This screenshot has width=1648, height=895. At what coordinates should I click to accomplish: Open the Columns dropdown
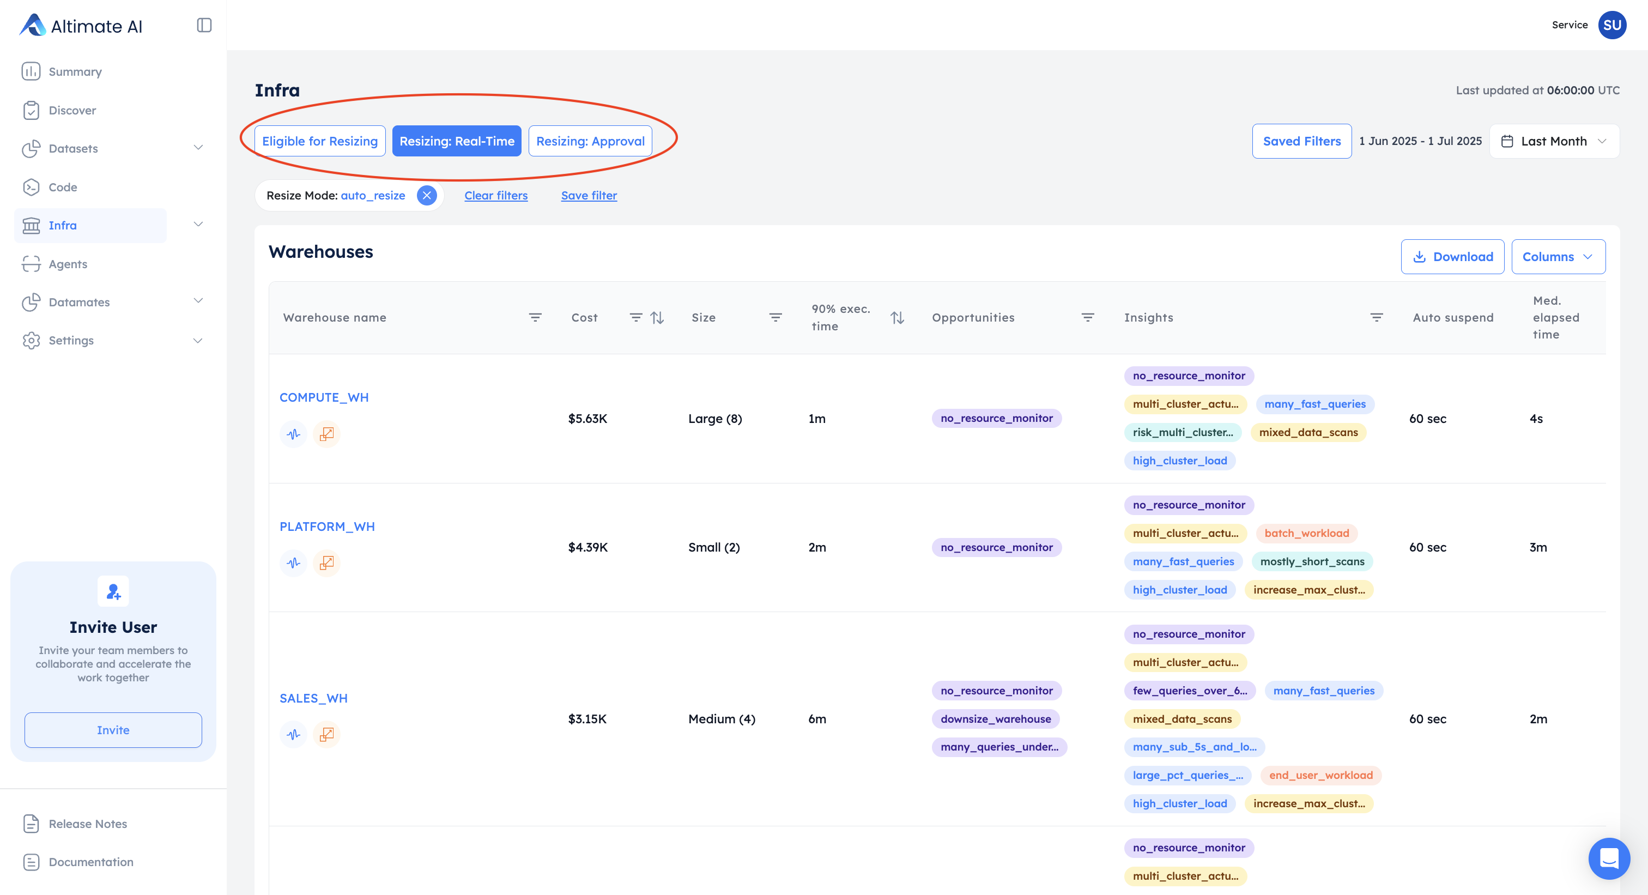[x=1558, y=257]
